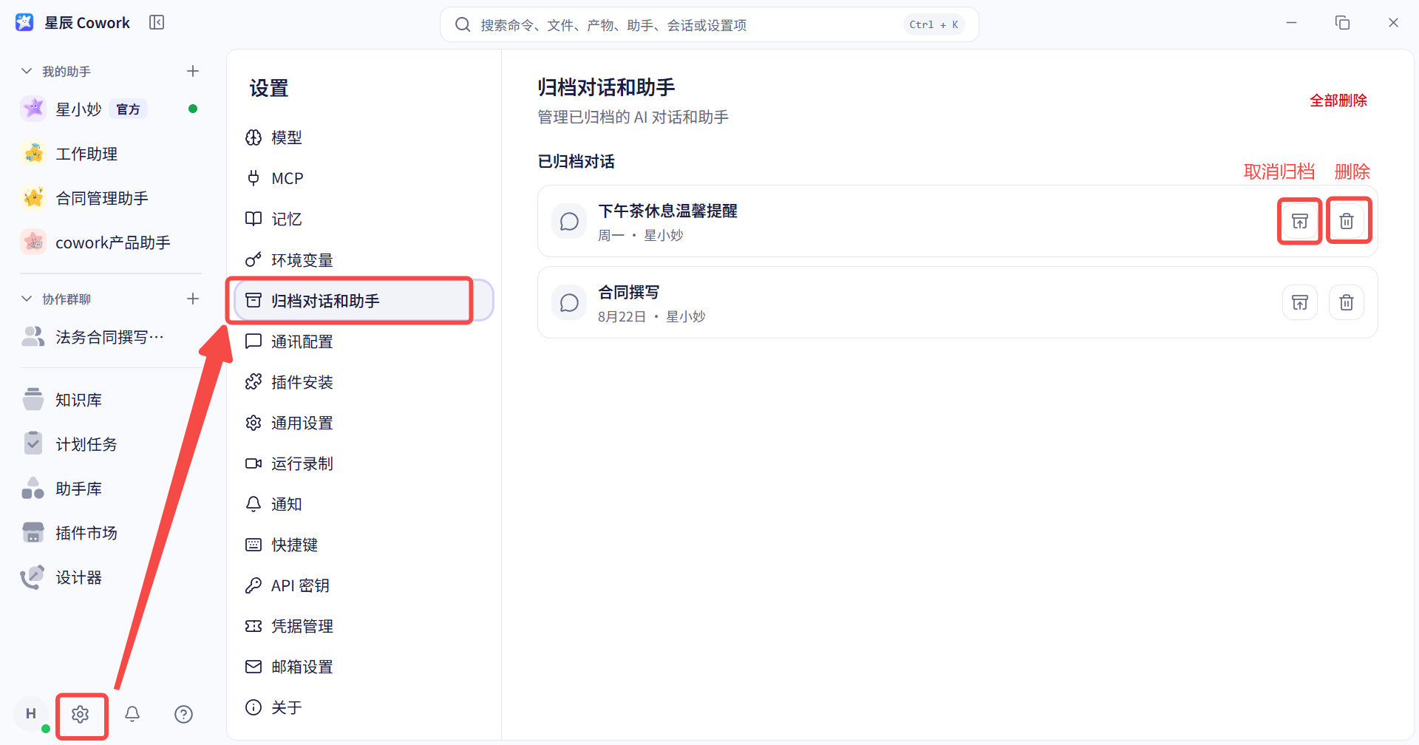Select the 插件安装 settings tab
Viewport: 1419px width, 745px height.
[362, 382]
